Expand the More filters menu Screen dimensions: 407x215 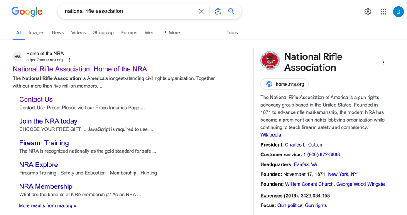click(x=172, y=33)
